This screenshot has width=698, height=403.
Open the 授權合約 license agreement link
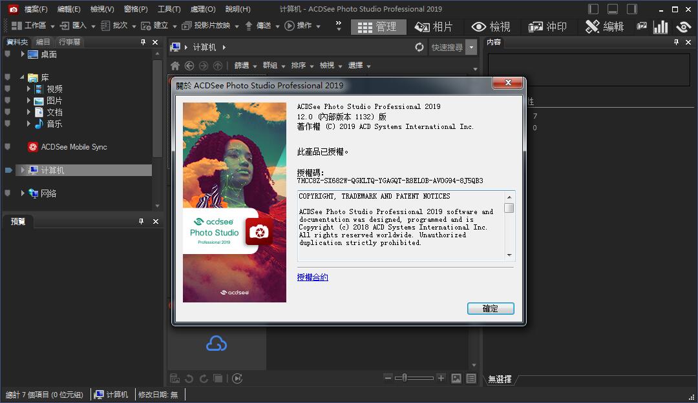(312, 277)
